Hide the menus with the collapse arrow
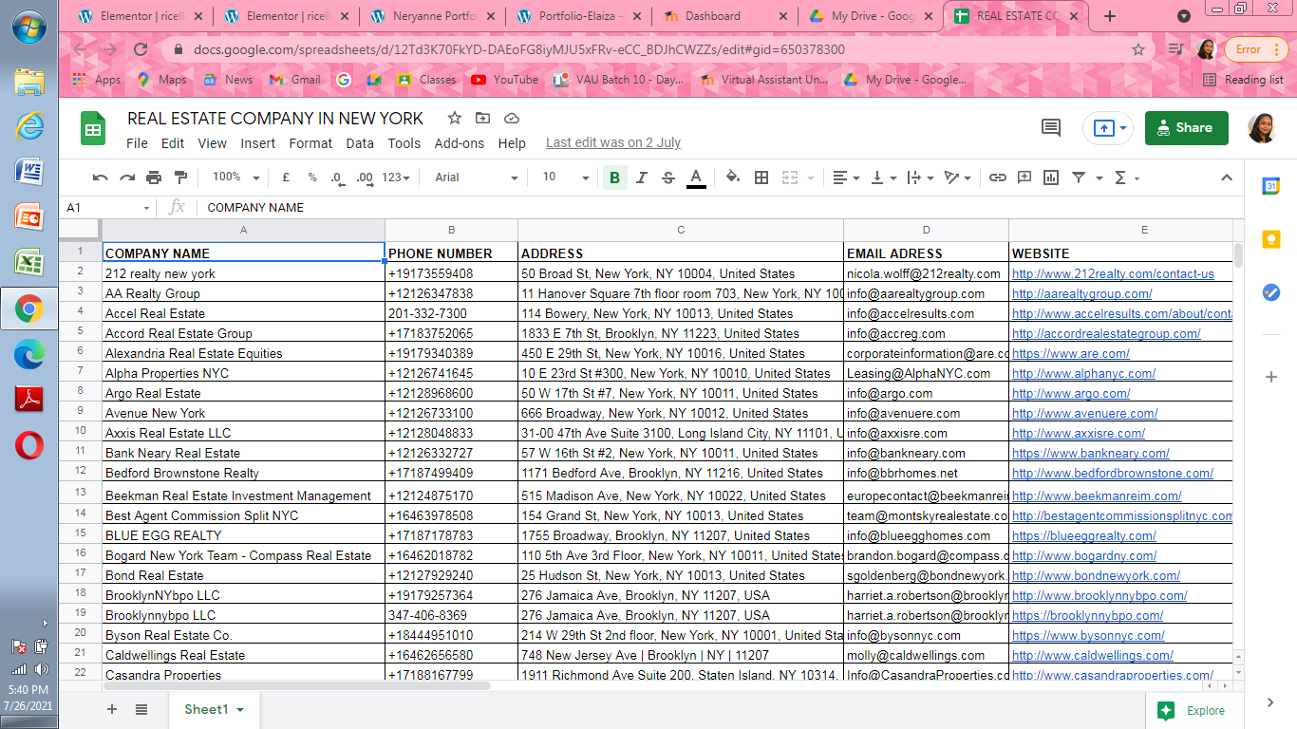 click(x=1226, y=178)
